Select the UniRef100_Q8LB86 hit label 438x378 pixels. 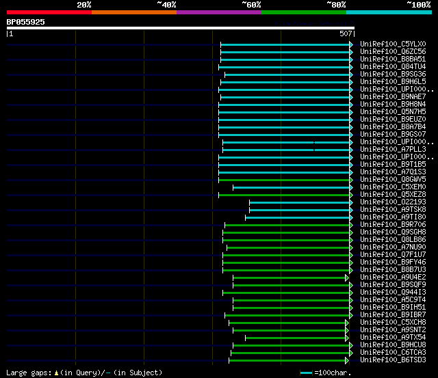(393, 240)
